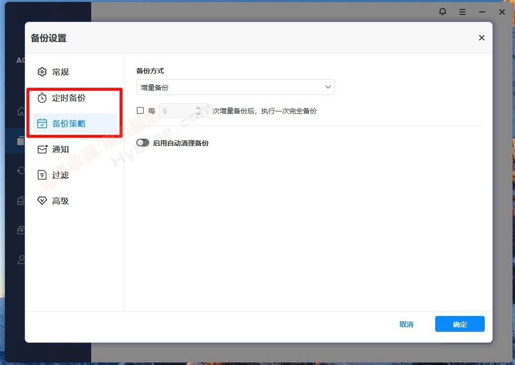The height and width of the screenshot is (365, 515).
Task: Click the document icon beside 过滤
Action: pos(42,175)
